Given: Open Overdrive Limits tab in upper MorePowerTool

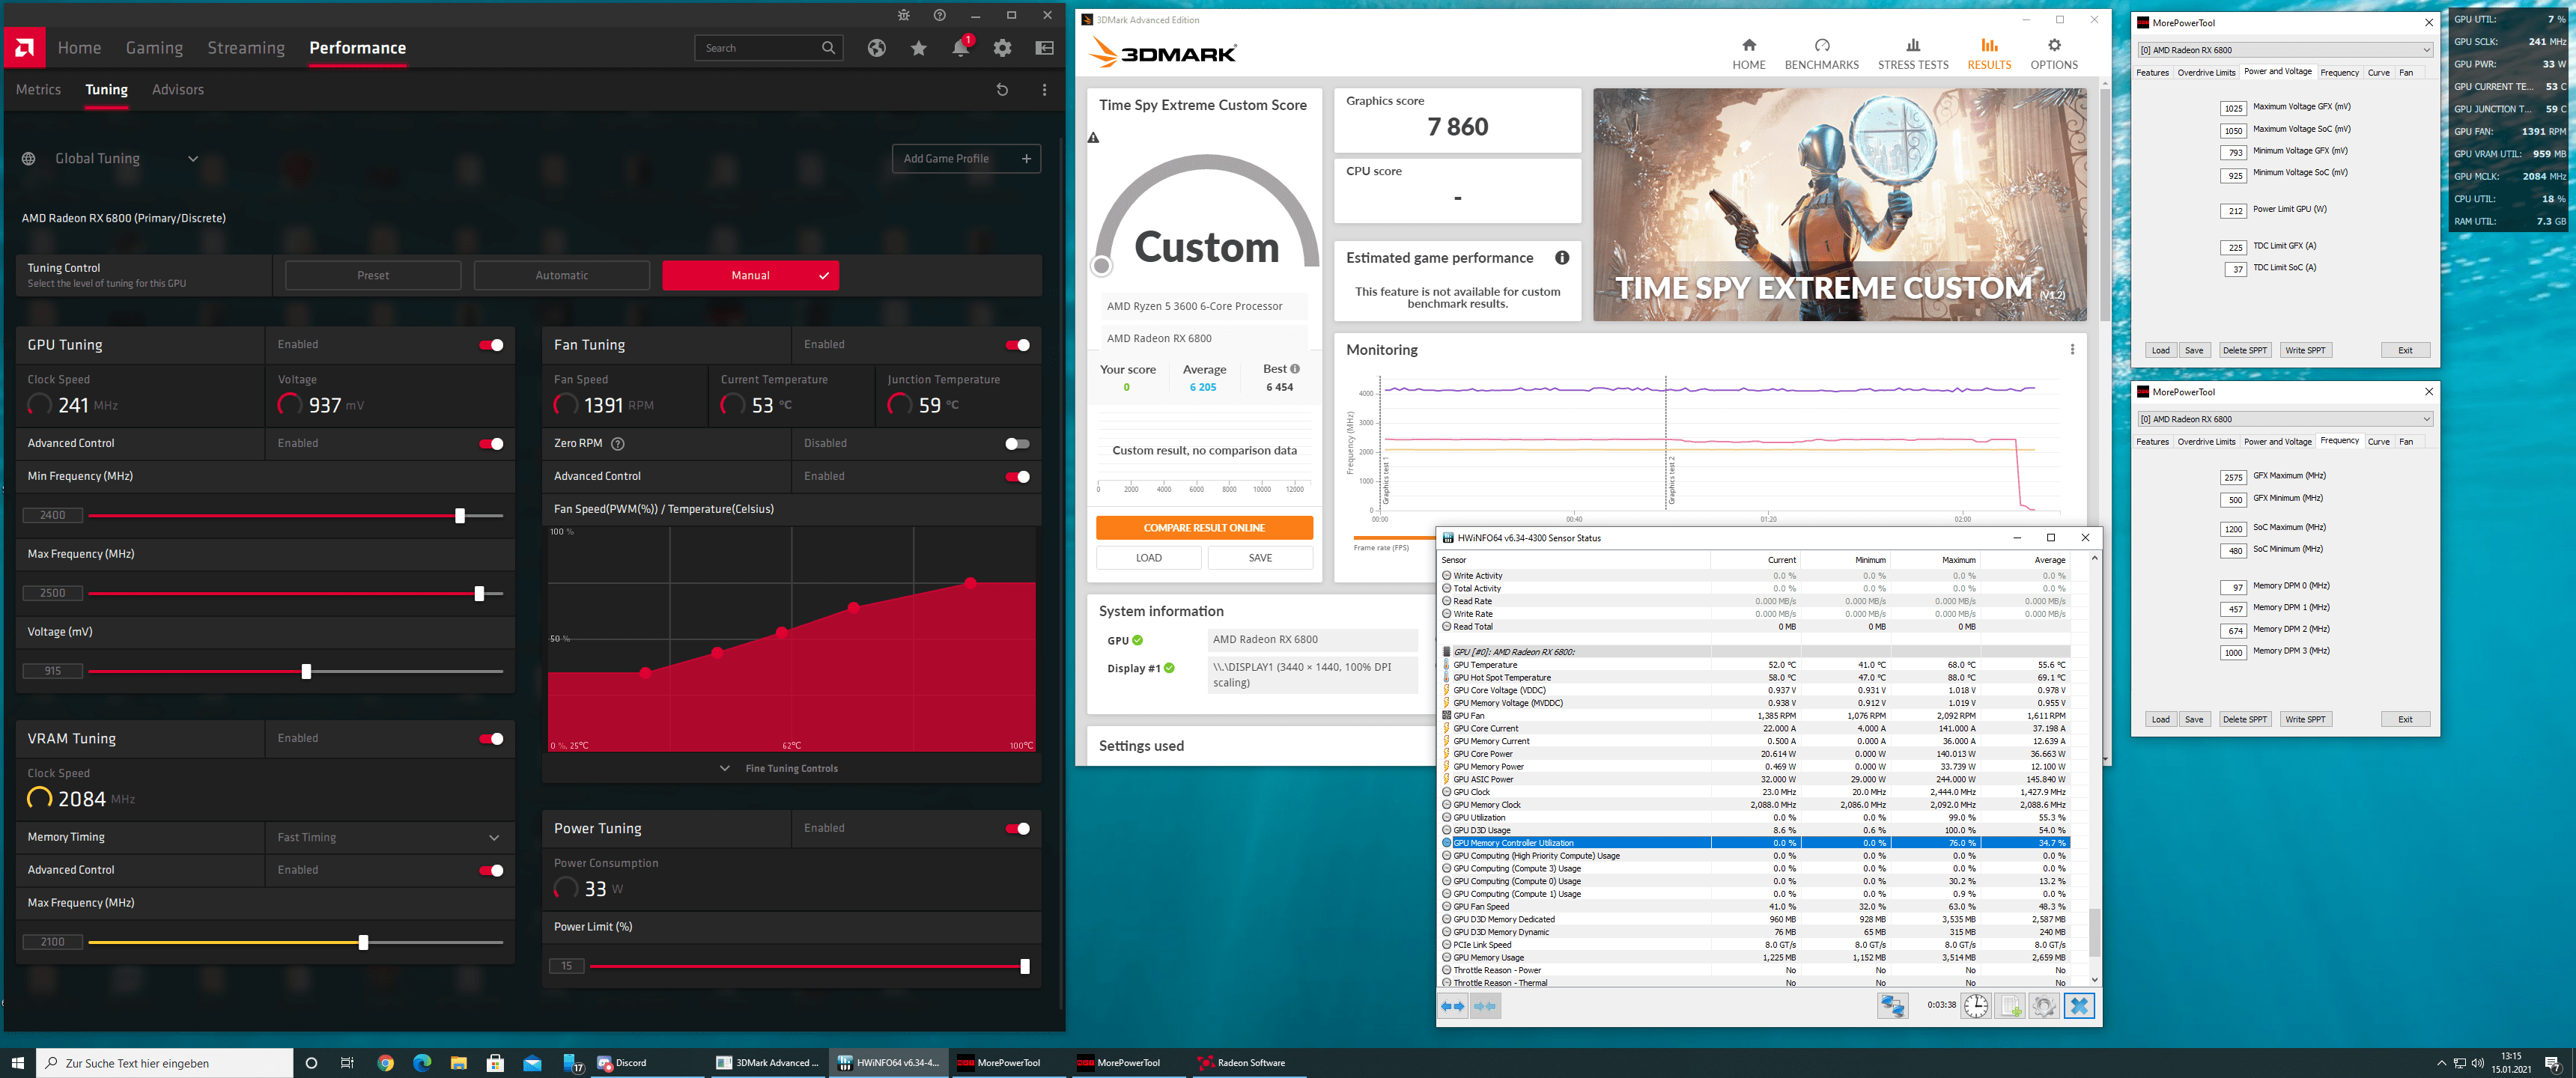Looking at the screenshot, I should [x=2206, y=73].
